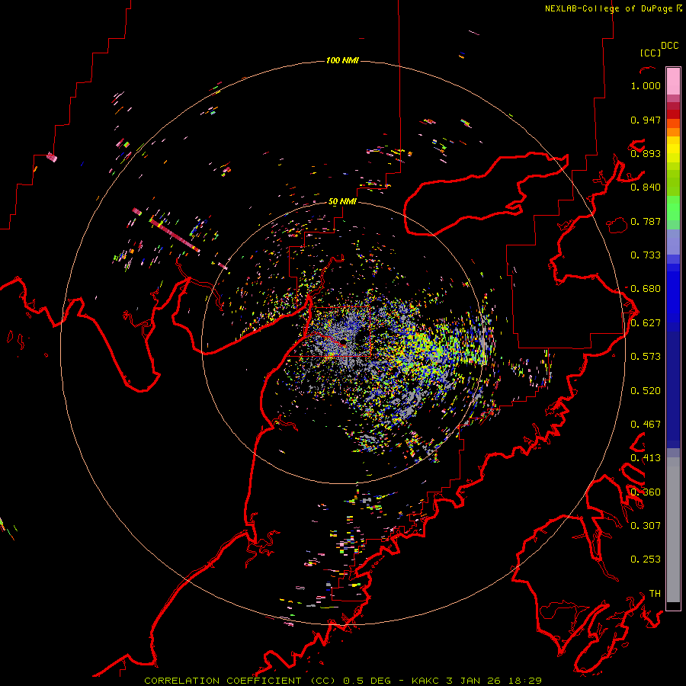Click the long diagonal magenta radar streak

pyautogui.click(x=175, y=235)
